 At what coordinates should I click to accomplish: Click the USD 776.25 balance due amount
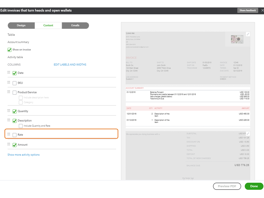tap(242, 165)
